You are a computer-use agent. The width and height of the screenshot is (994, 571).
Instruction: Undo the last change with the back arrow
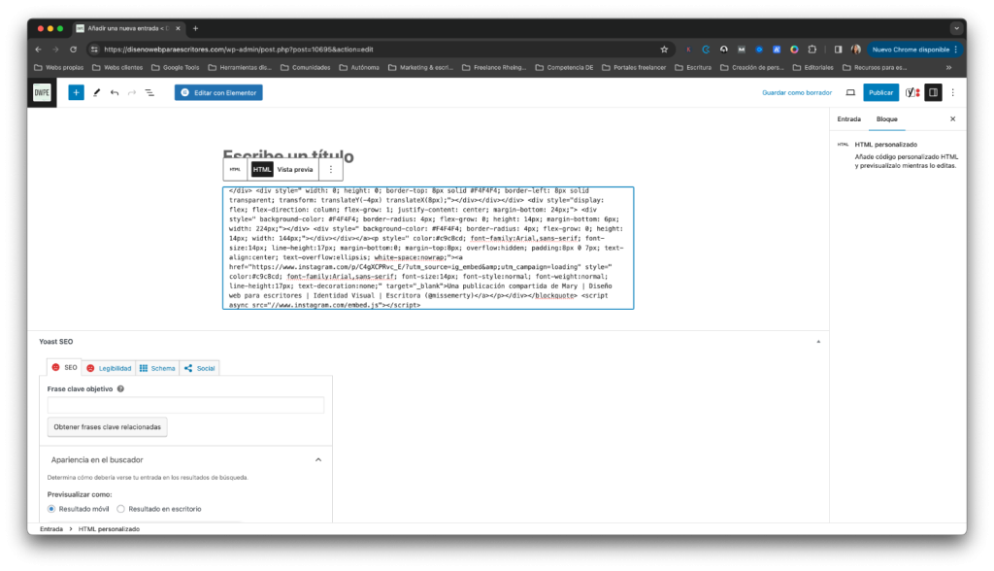115,92
